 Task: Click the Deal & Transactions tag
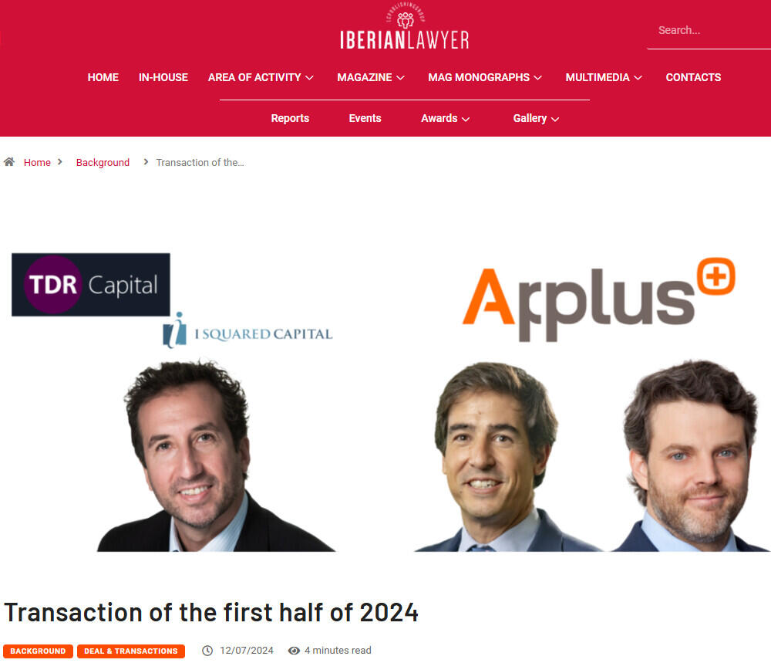point(131,651)
